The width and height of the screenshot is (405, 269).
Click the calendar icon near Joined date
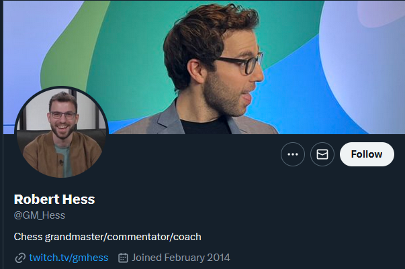click(x=123, y=258)
